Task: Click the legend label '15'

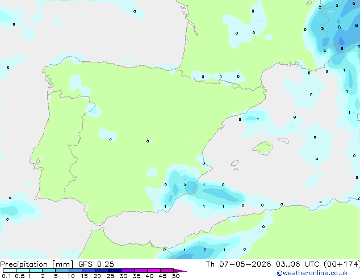Action: coord(84,276)
